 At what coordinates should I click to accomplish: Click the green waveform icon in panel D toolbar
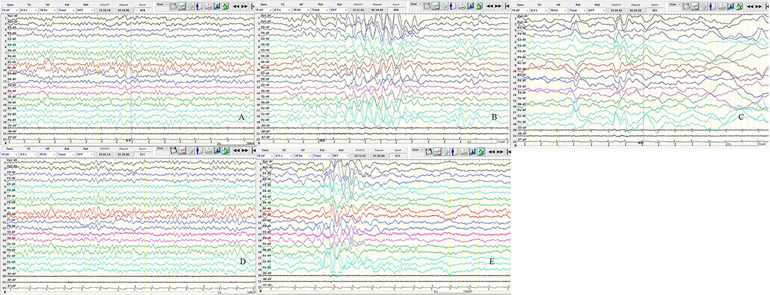tap(226, 150)
